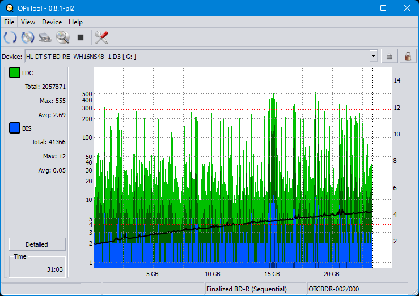Stop the running test with stop icon

coord(81,37)
